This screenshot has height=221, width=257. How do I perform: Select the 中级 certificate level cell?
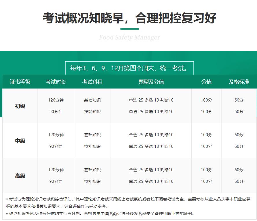pyautogui.click(x=19, y=141)
